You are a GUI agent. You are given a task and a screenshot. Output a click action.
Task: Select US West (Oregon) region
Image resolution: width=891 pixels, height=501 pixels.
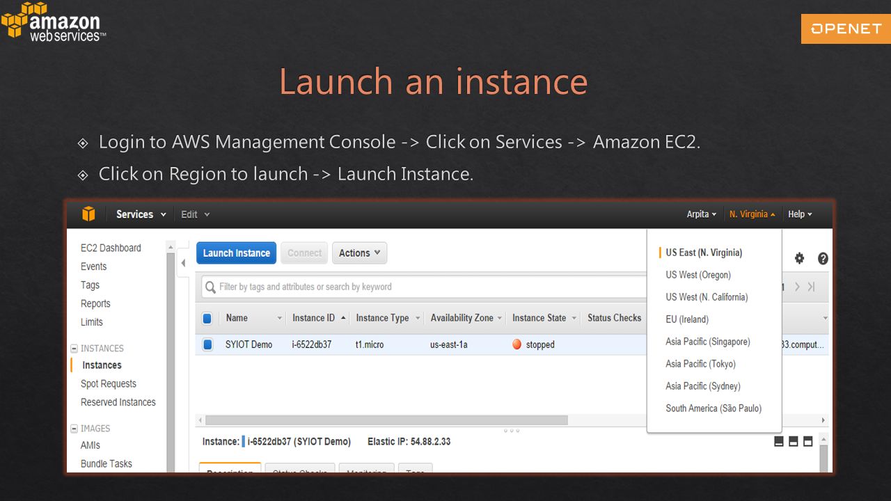coord(698,275)
